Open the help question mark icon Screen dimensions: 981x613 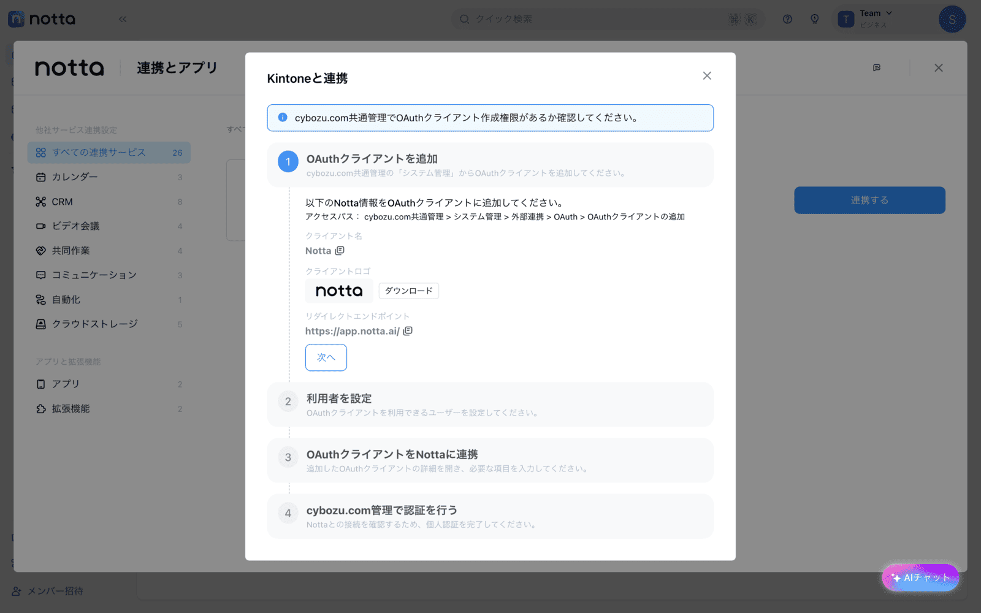[787, 19]
